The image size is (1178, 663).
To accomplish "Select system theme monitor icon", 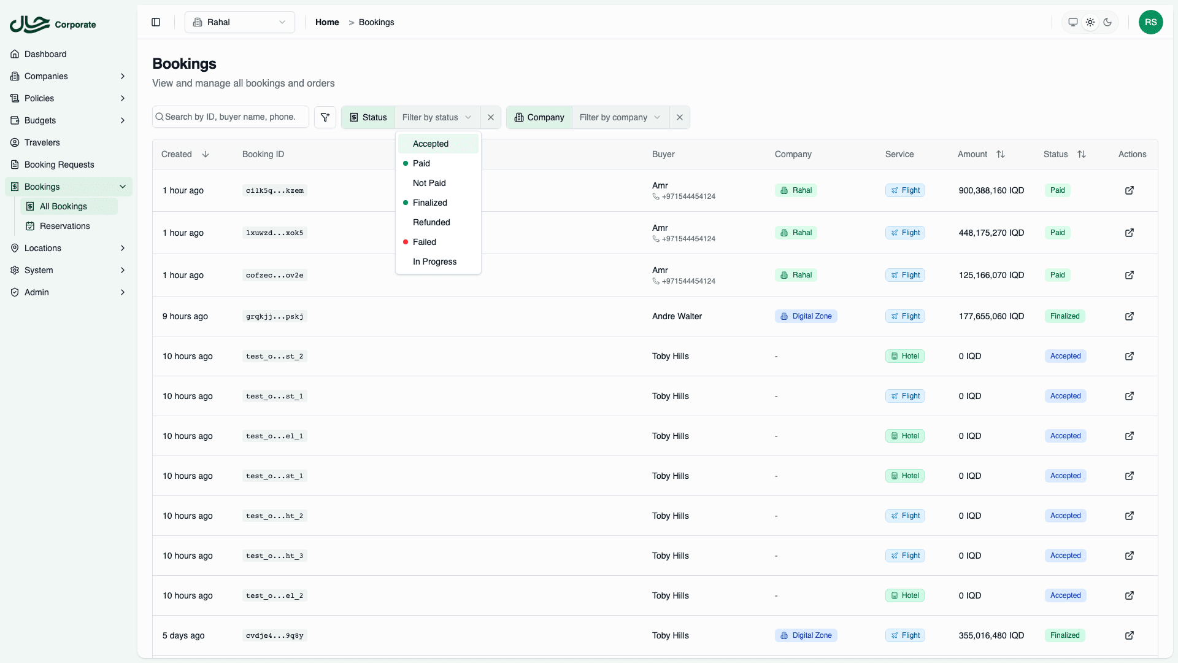I will coord(1072,22).
